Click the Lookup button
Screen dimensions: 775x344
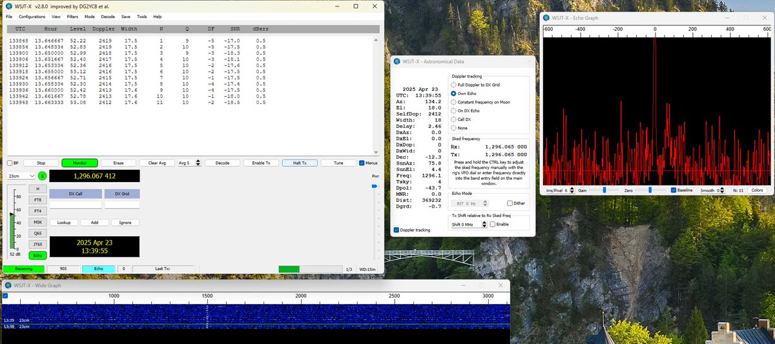63,222
